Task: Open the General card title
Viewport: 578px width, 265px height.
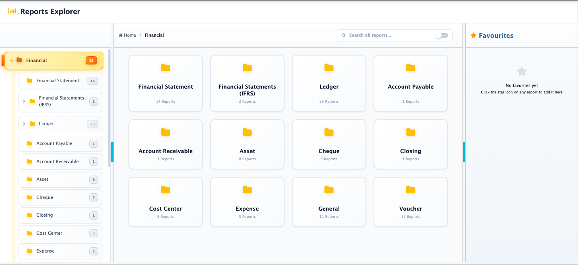Action: tap(329, 209)
